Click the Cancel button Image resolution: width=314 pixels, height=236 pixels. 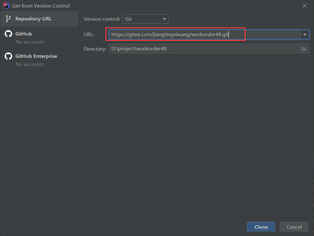pos(294,227)
